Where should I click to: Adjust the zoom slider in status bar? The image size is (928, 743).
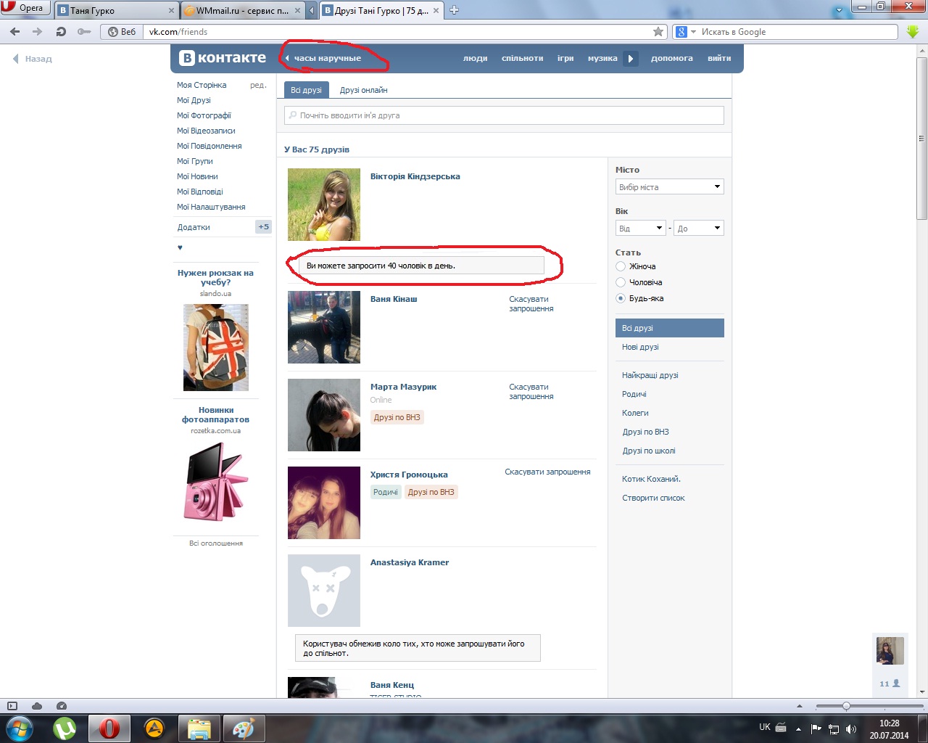point(846,706)
